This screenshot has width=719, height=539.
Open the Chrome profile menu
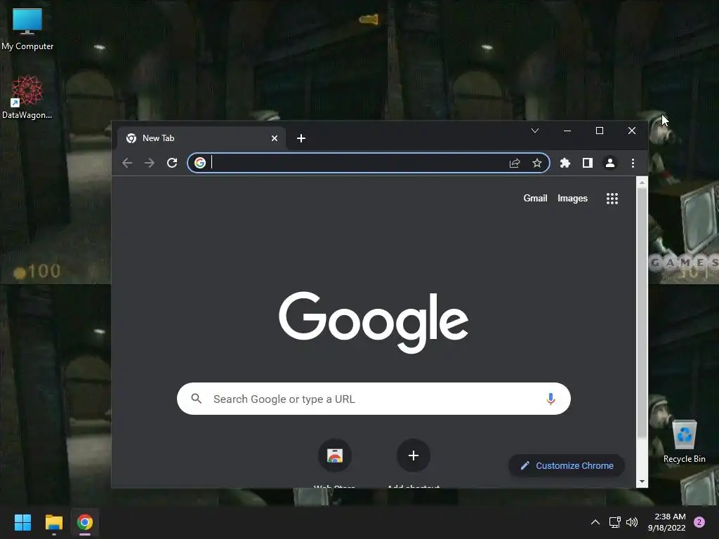pos(610,163)
